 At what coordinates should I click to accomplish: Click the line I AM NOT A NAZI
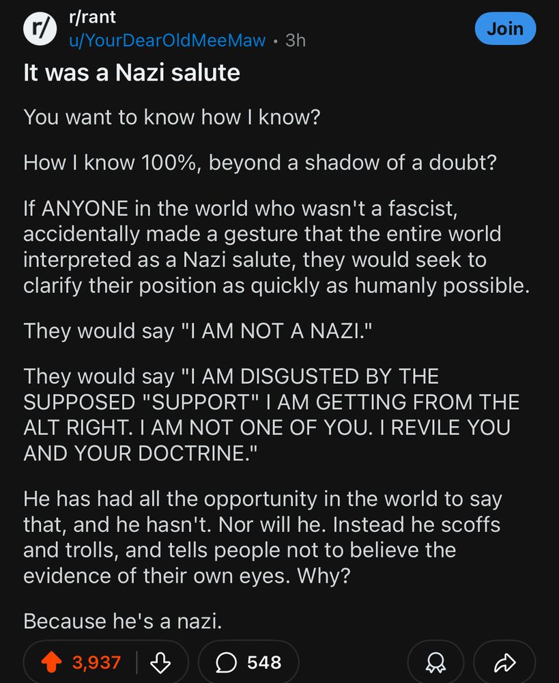click(198, 331)
